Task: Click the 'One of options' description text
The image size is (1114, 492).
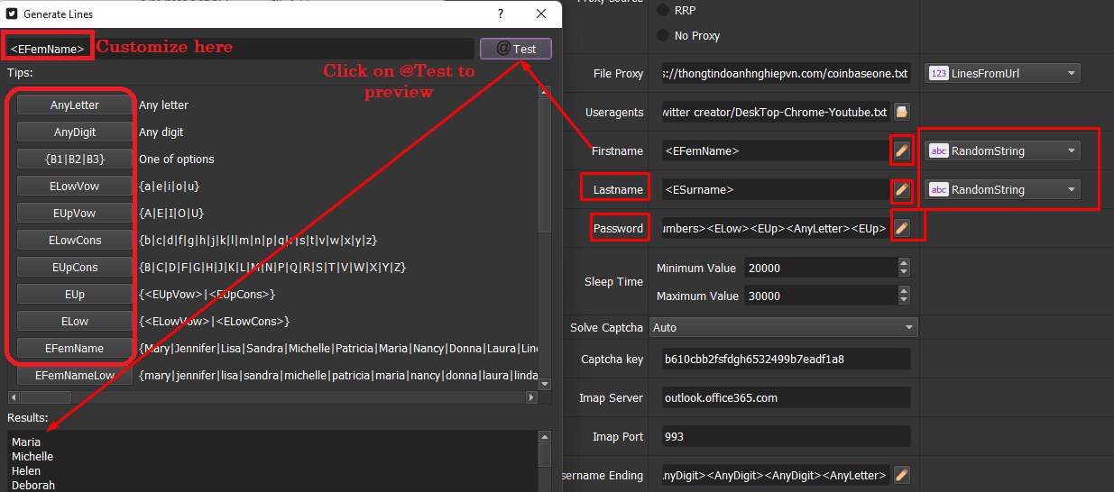Action: pos(177,159)
